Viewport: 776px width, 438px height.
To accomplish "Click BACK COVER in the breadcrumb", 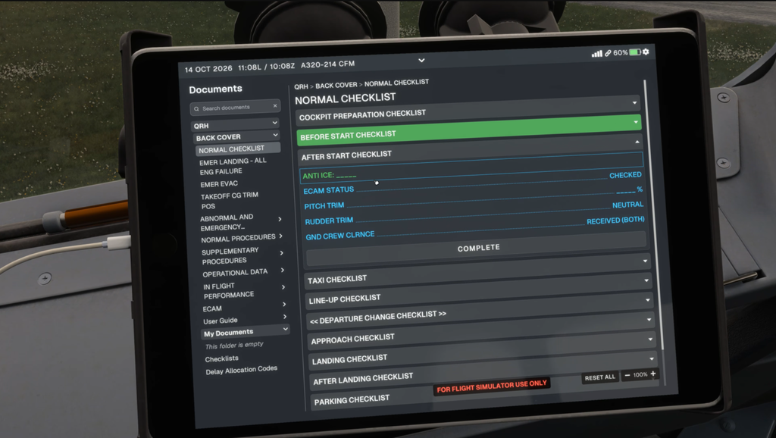I will click(336, 85).
